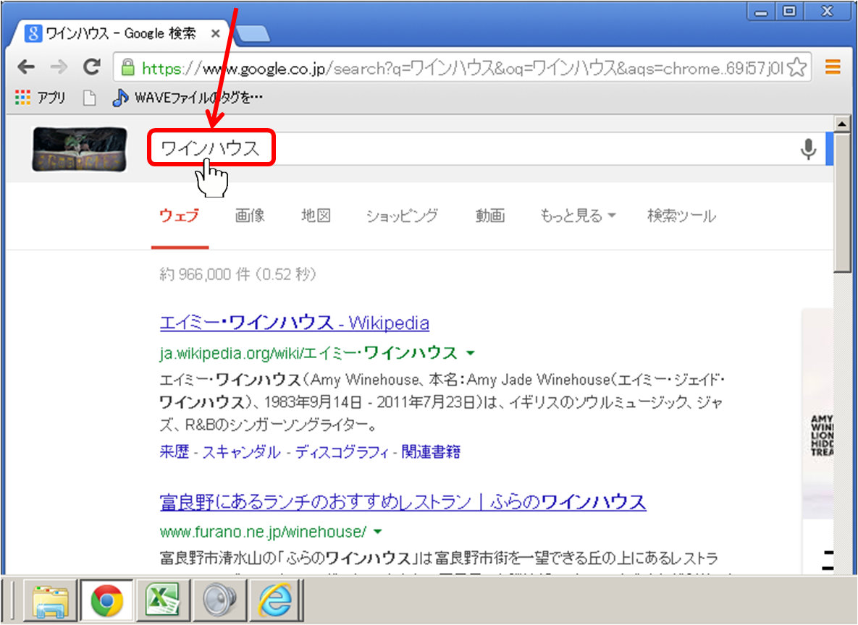Screen dimensions: 858x625
Task: Bookmark this page with the star icon
Action: (796, 68)
